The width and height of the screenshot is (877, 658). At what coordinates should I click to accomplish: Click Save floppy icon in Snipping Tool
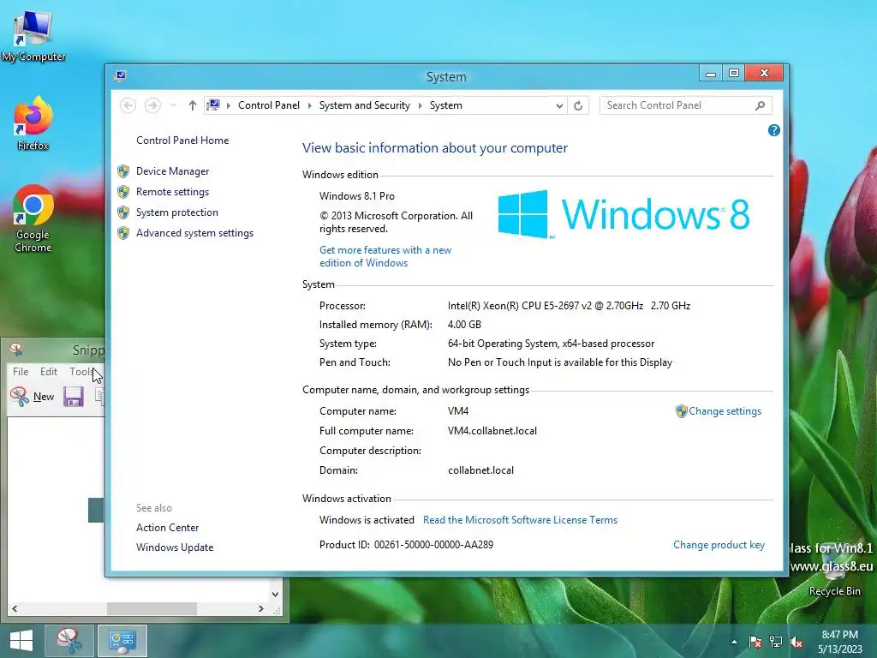(74, 397)
